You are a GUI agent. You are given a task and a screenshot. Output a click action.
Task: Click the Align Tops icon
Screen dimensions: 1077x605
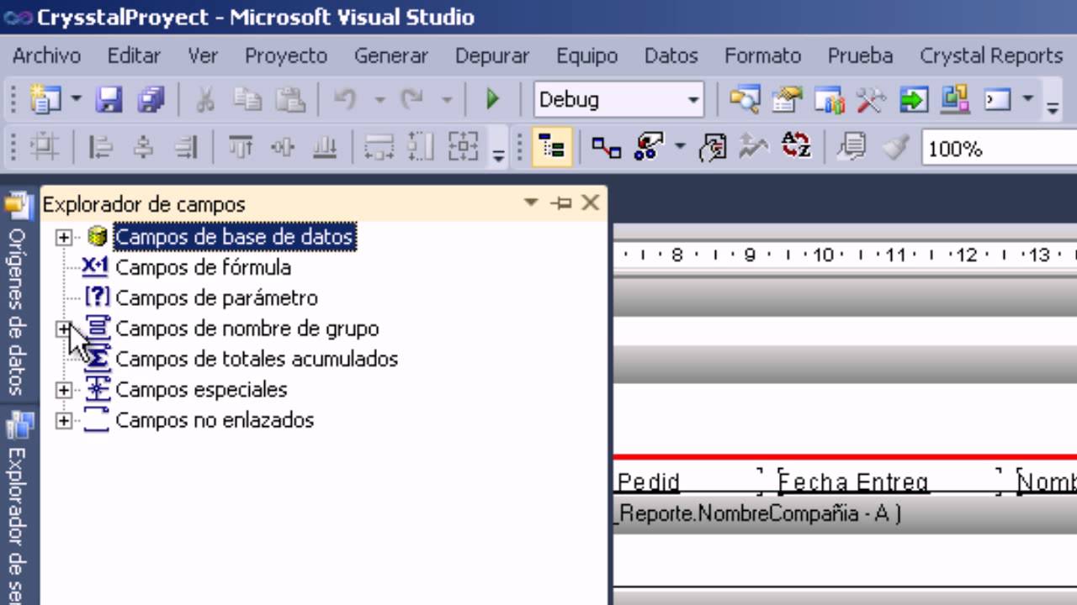pos(241,148)
